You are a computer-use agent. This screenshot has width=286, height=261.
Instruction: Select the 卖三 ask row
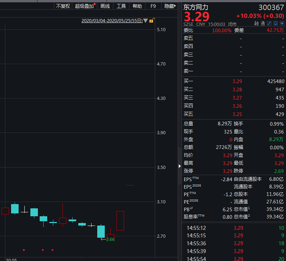click(x=234, y=55)
